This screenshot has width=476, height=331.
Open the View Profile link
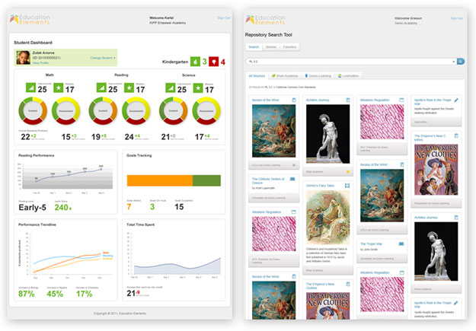coord(40,64)
